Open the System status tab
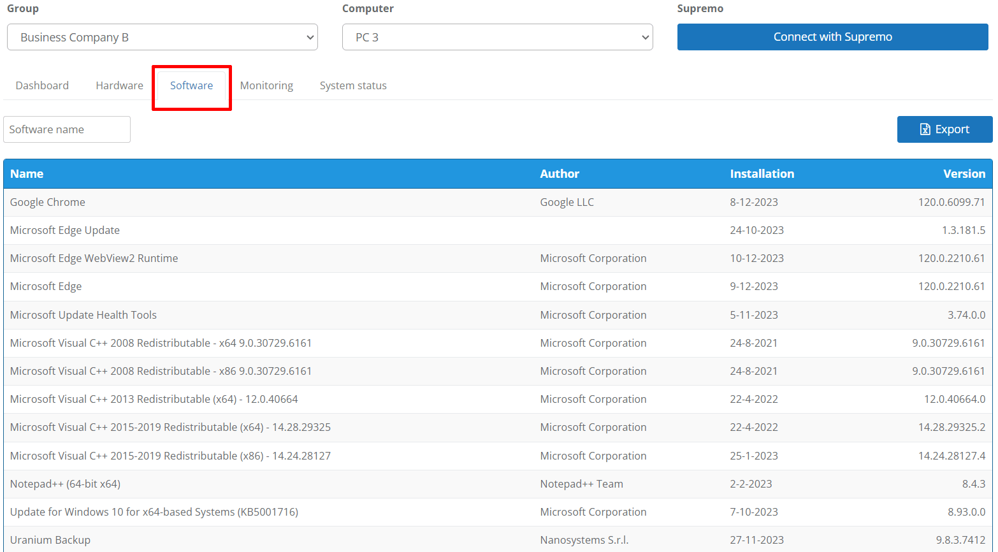 point(353,85)
